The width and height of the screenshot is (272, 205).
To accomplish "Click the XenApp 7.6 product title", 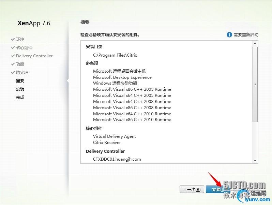I will coord(34,23).
